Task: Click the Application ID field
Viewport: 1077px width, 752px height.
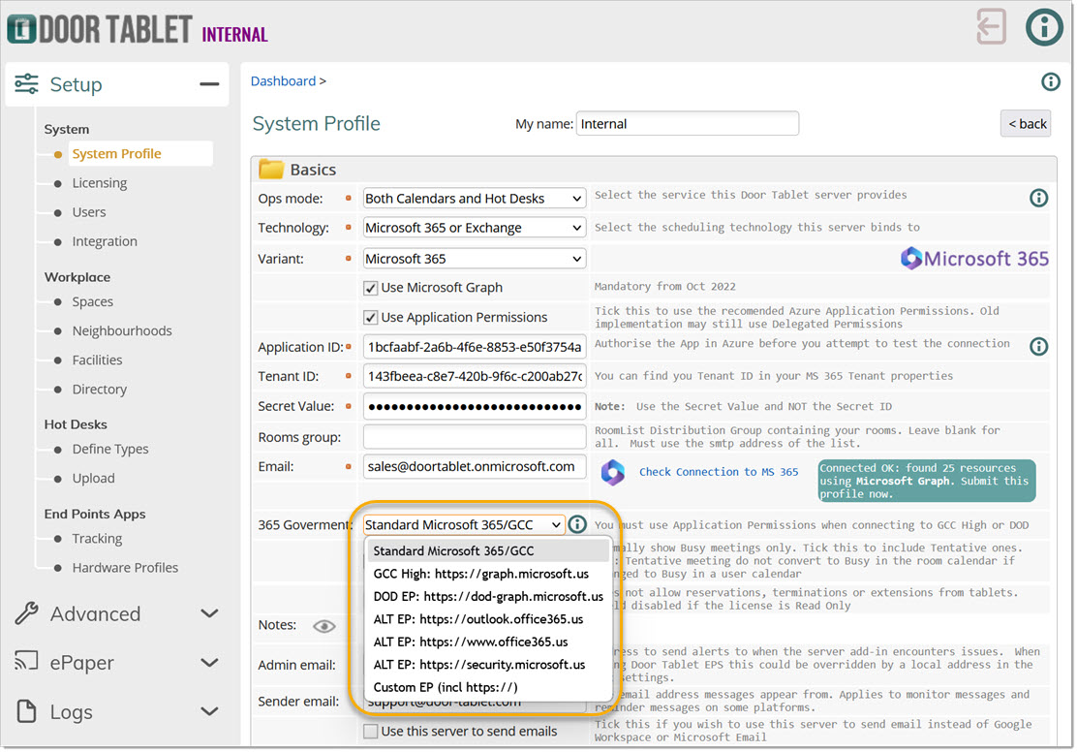Action: 474,346
